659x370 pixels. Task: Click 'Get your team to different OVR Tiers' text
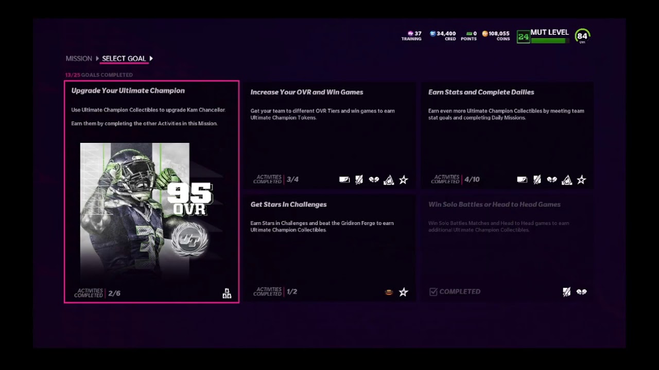point(322,114)
